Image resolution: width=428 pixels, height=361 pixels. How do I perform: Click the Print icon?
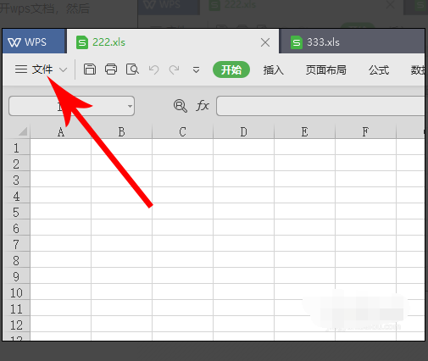[111, 69]
